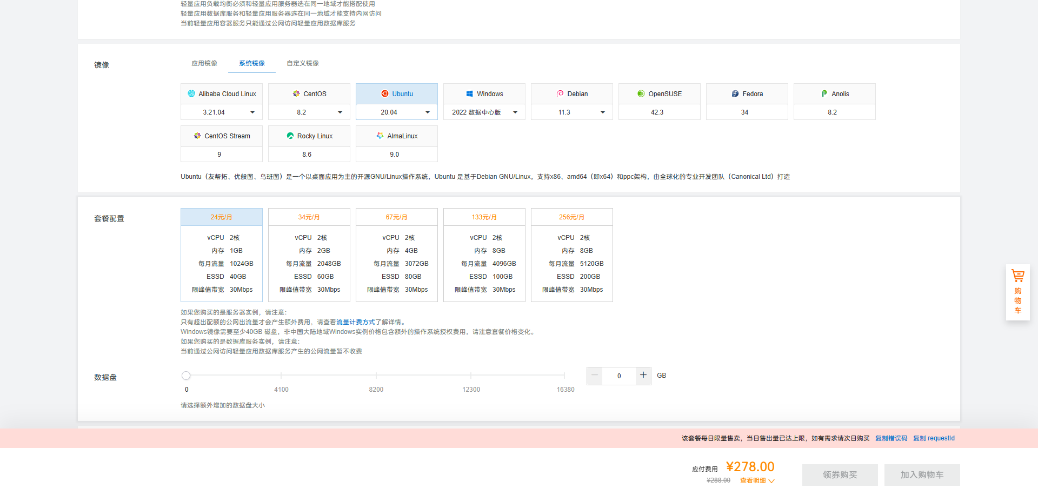Image resolution: width=1038 pixels, height=502 pixels.
Task: Click the 复制错误码 link
Action: pyautogui.click(x=891, y=438)
